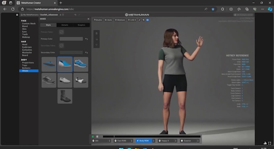Refresh the browser page
Screen dimensions: 274x149
(13, 9)
